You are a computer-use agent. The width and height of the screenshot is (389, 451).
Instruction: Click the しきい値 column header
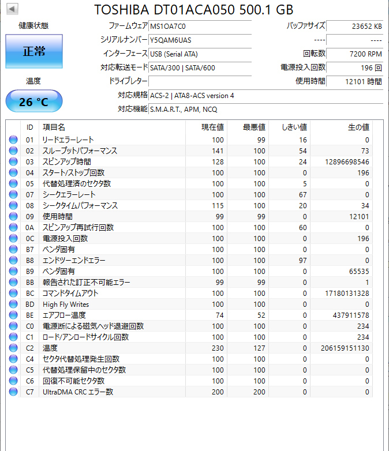point(289,127)
